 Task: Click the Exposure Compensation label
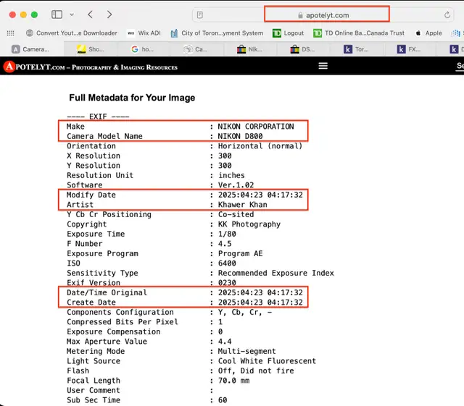(113, 331)
